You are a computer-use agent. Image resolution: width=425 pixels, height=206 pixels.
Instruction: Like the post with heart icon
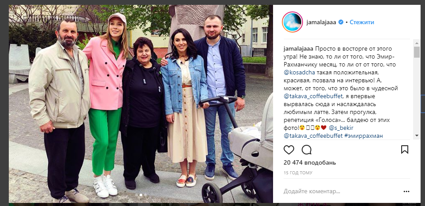tap(289, 150)
